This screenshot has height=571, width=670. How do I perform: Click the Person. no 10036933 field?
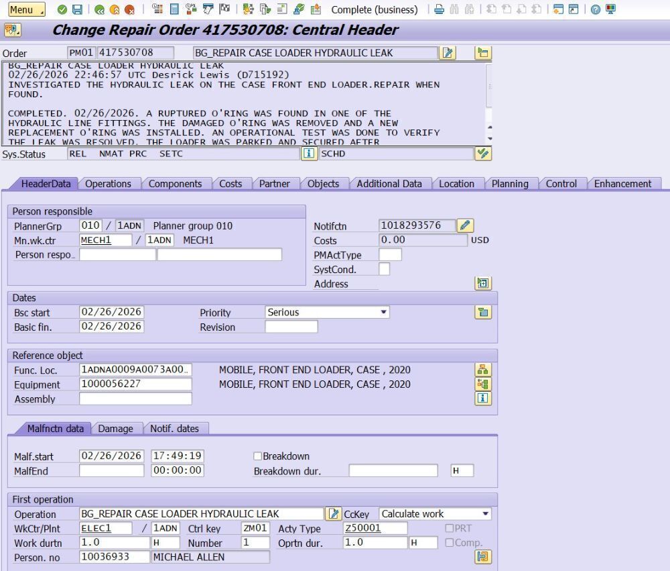click(115, 556)
